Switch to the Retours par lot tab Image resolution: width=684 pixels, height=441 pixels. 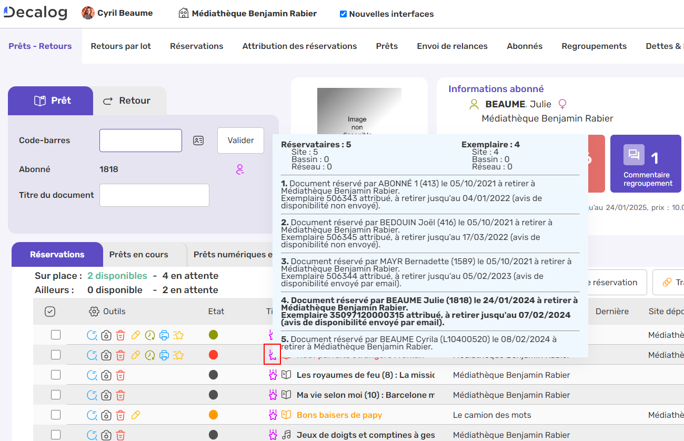coord(120,46)
